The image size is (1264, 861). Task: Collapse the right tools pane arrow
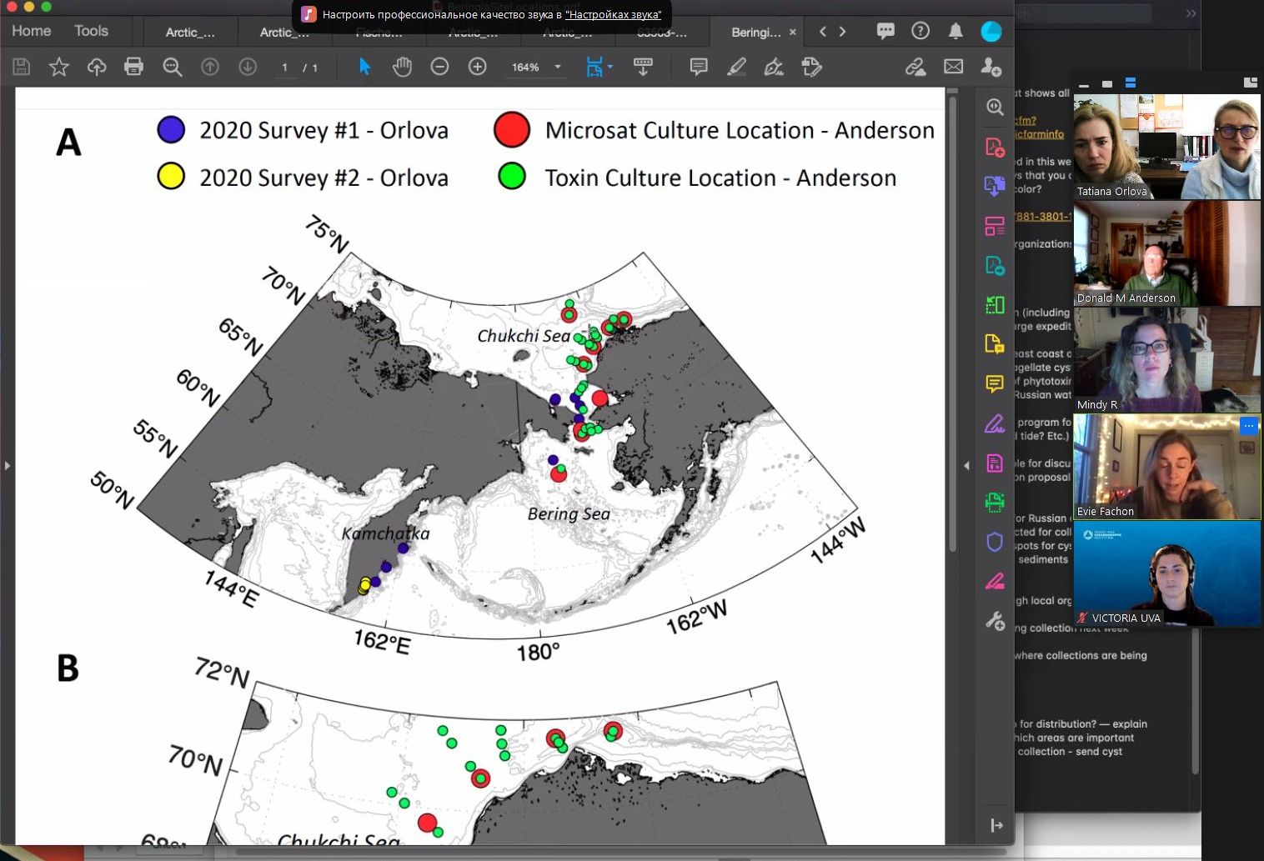point(967,465)
